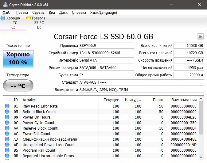Click status orb of Reported Uncorrectable Errors

(7, 156)
